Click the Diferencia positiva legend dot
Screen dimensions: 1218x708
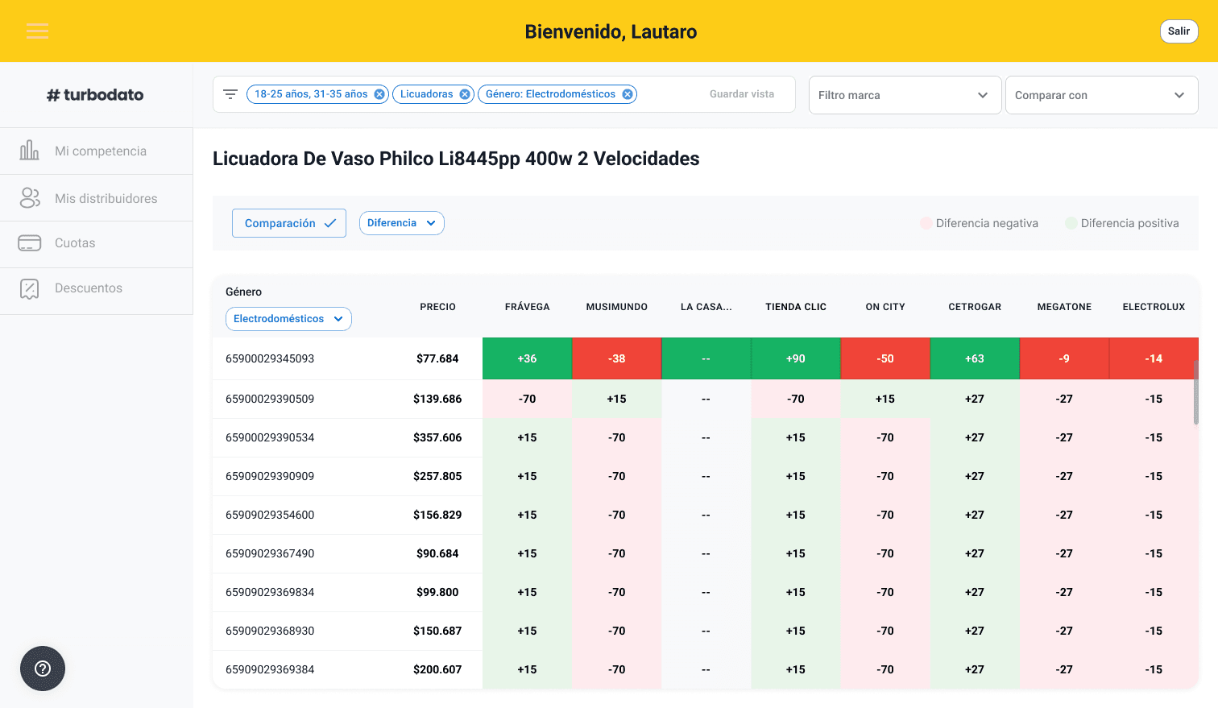pos(1071,223)
